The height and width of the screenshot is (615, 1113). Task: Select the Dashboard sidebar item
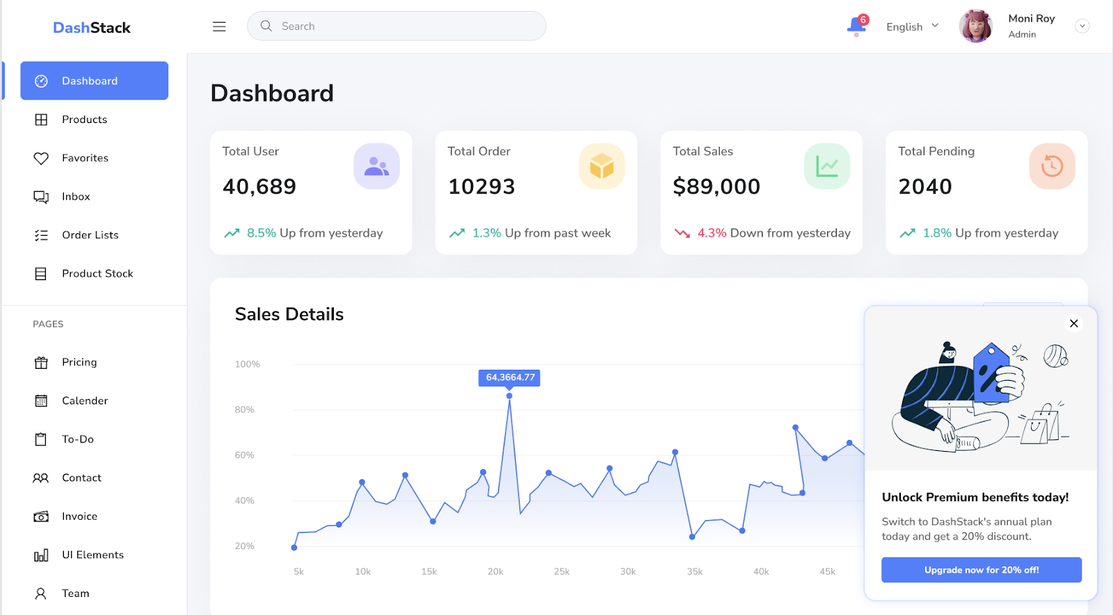coord(94,81)
